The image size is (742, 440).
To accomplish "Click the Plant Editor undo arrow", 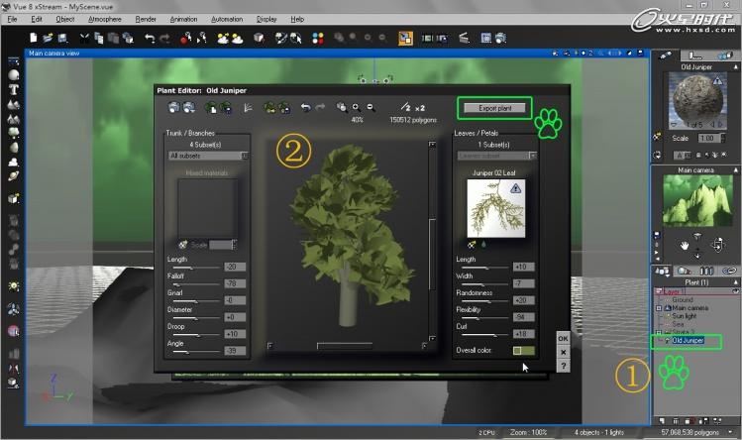I will [x=306, y=107].
